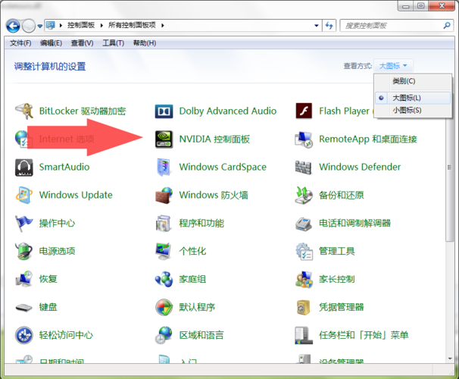This screenshot has height=379, width=459.
Task: Click the control panel icon in address bar
Action: click(51, 26)
